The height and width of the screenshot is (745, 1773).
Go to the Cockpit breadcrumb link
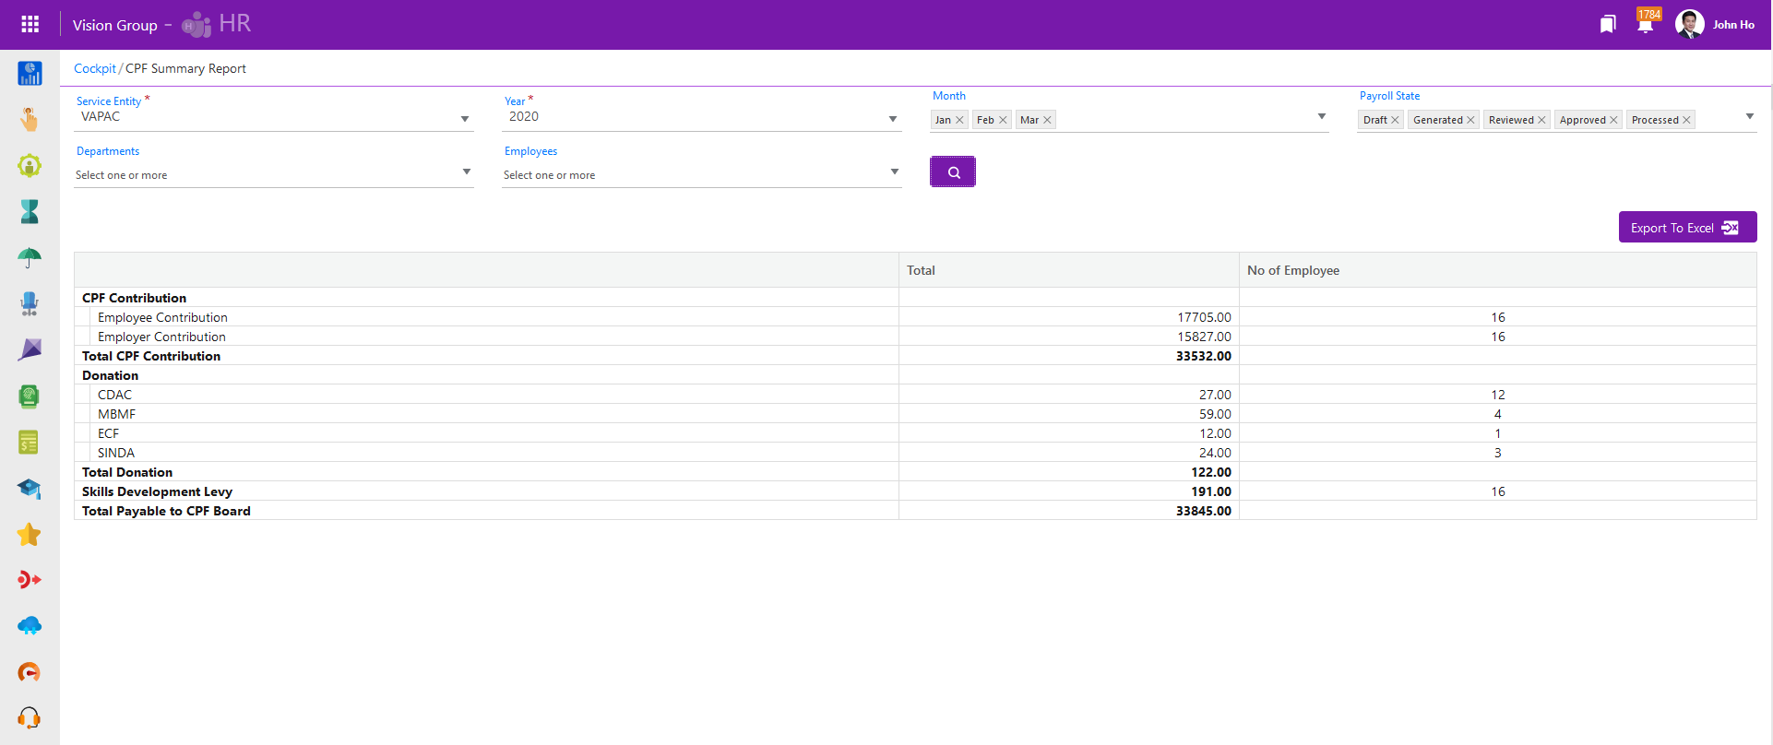click(x=94, y=68)
